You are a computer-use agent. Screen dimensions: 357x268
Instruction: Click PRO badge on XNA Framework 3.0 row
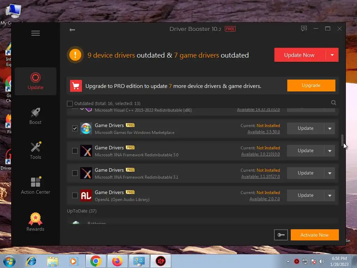[x=130, y=148]
